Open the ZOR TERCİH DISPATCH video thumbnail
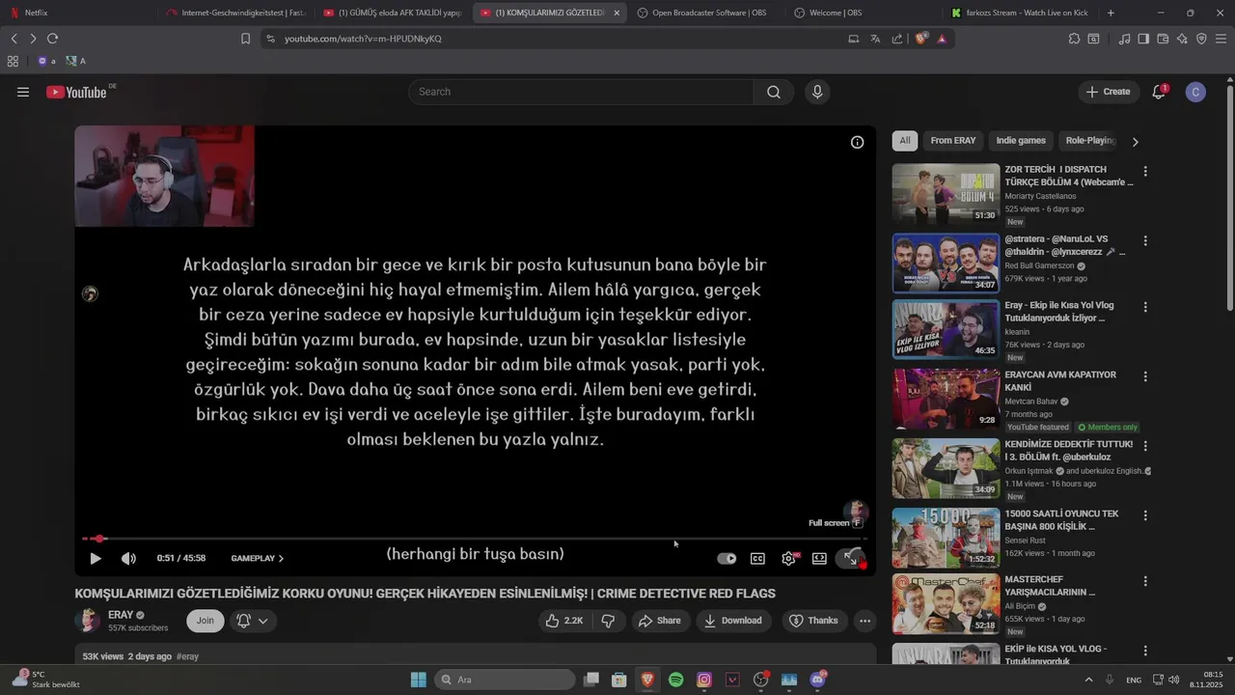 tap(946, 194)
